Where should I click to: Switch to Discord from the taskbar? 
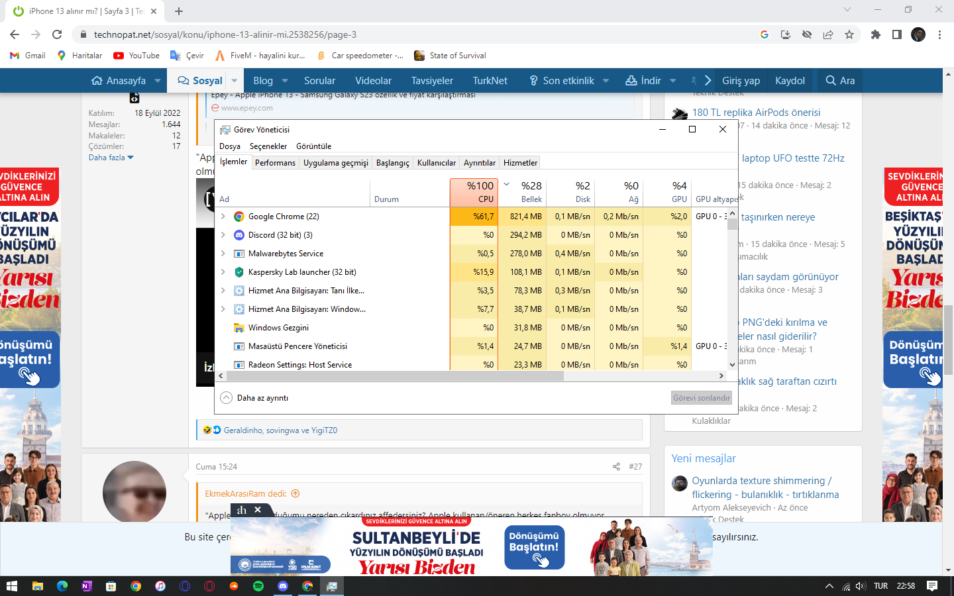click(x=283, y=586)
